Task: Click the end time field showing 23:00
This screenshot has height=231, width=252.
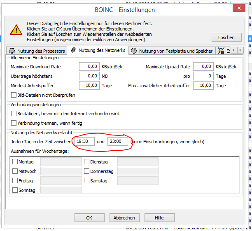Action: [x=118, y=142]
